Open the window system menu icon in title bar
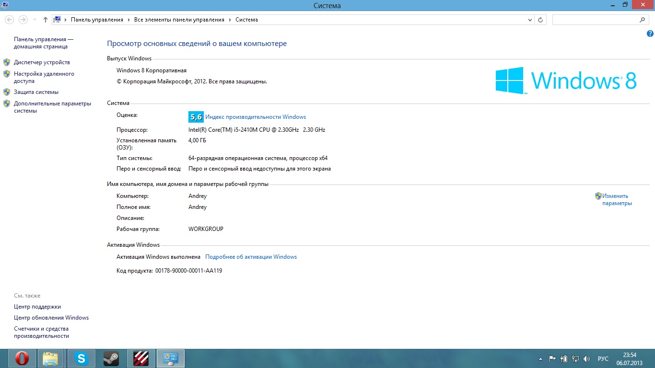This screenshot has height=368, width=655. 4,5
